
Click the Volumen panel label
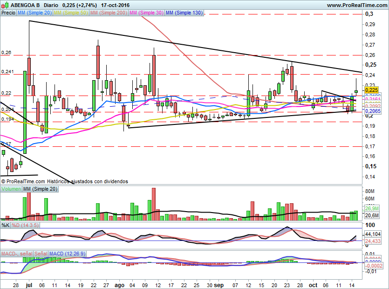tap(11, 189)
